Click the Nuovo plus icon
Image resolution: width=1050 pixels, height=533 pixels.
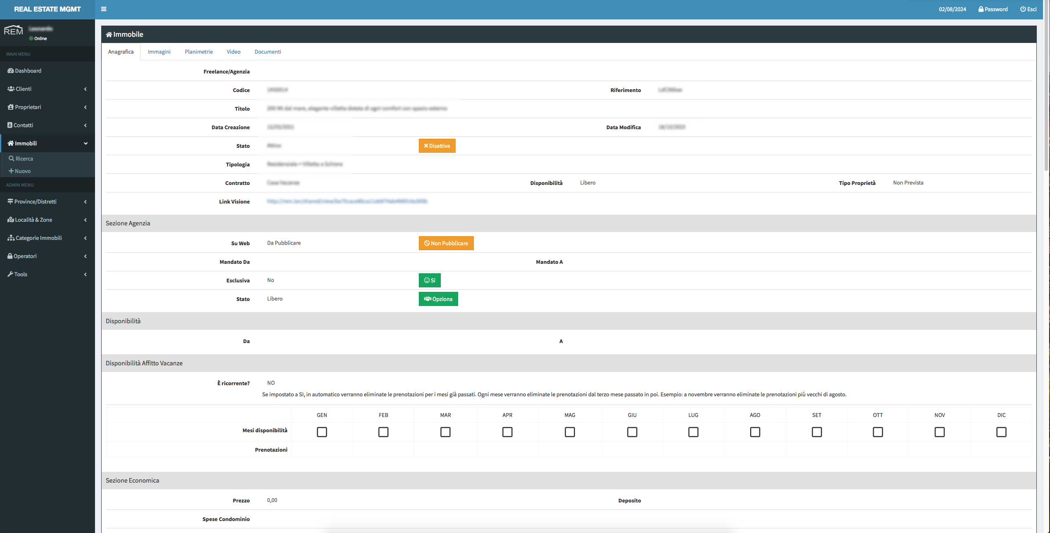11,171
